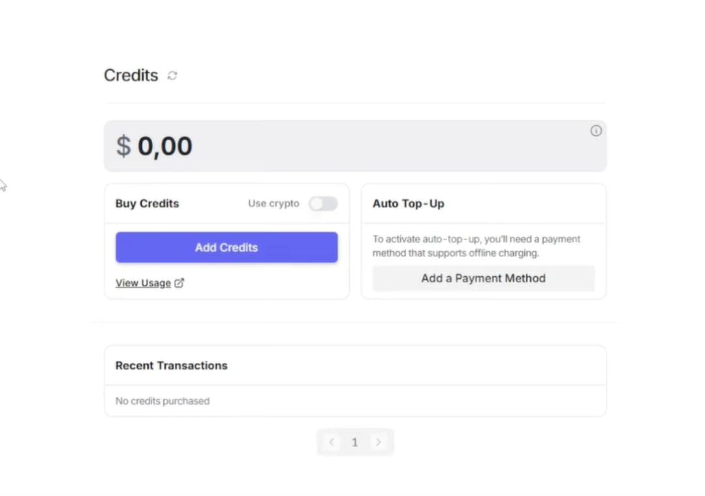Click the dollar sign in balance panel
Image resolution: width=705 pixels, height=496 pixels.
pyautogui.click(x=123, y=146)
